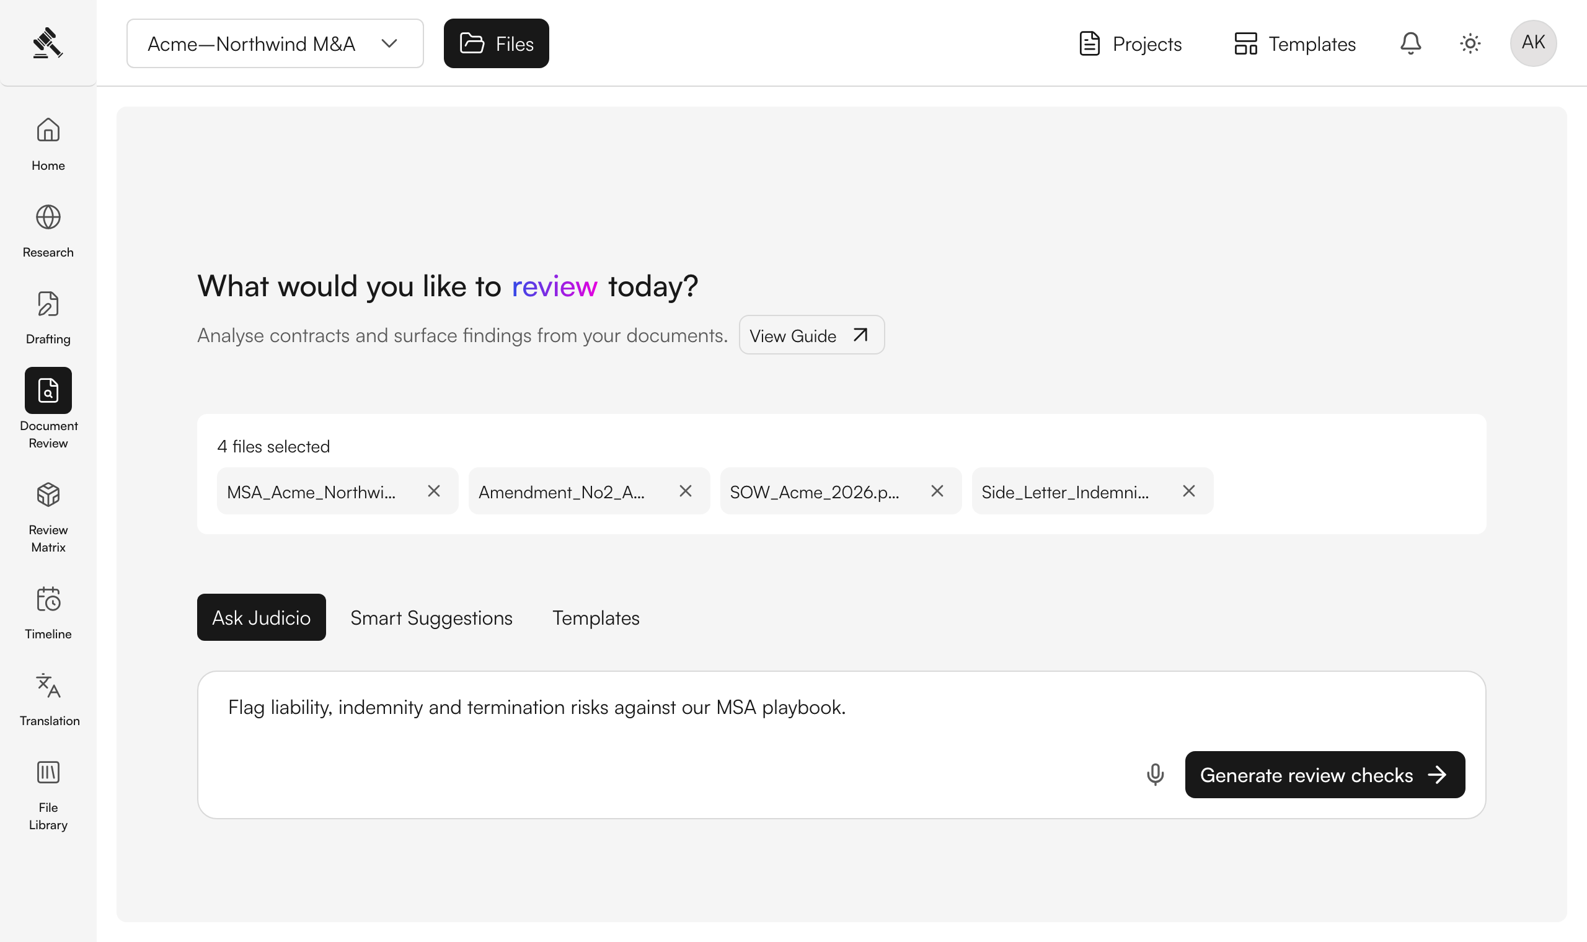Remove the Side_Letter_Indemni... file chip

[1189, 491]
